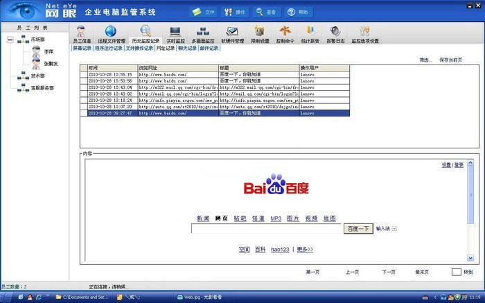The height and width of the screenshot is (303, 485).
Task: Click the 百度一下 search button
Action: click(x=358, y=229)
